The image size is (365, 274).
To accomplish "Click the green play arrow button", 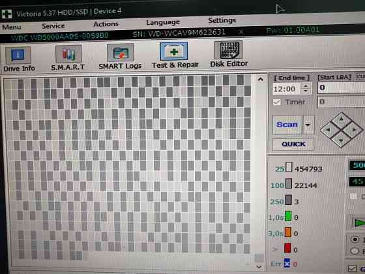I will click(359, 222).
